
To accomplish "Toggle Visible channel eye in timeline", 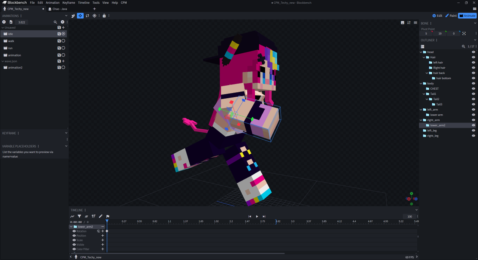I will coord(74,245).
